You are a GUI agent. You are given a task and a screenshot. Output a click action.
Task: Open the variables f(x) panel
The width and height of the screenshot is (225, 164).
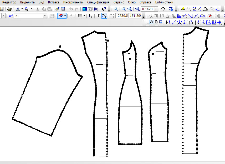pos(96,9)
